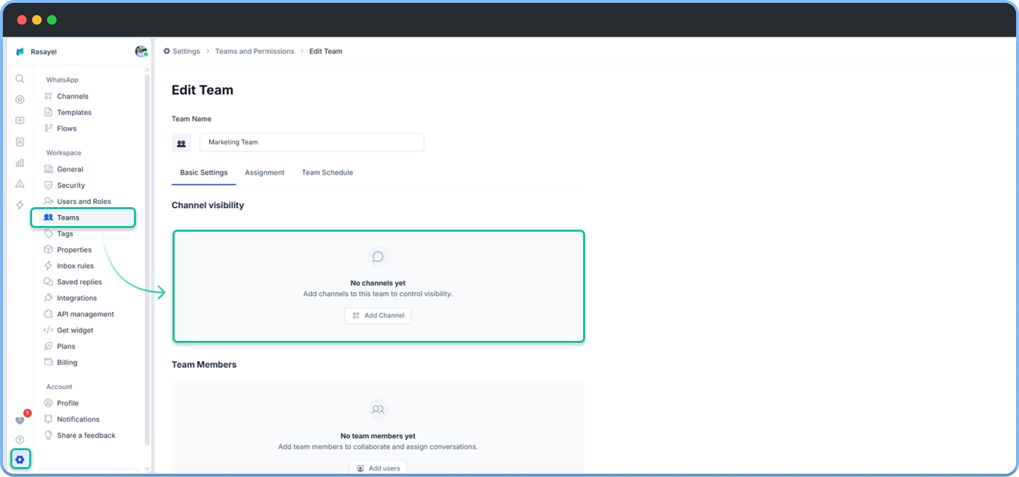Open Tags settings
The width and height of the screenshot is (1019, 477).
[x=65, y=234]
